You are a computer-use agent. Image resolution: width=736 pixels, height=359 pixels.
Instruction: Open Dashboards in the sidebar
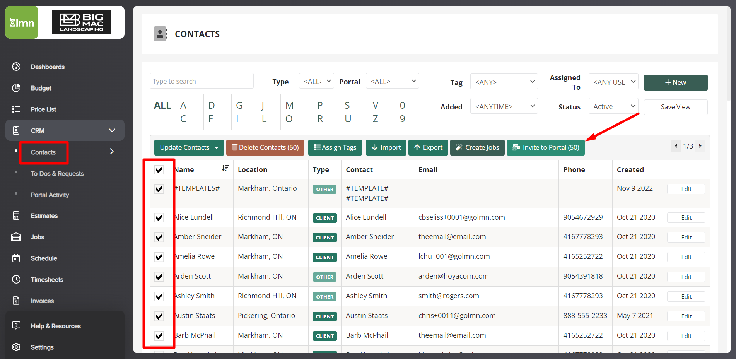(x=48, y=67)
